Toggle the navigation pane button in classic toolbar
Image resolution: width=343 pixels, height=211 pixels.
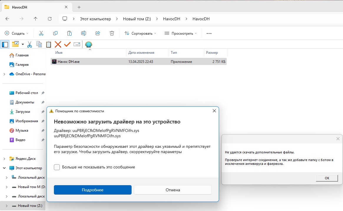click(5, 44)
